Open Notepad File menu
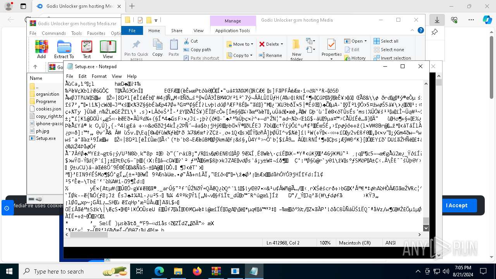The height and width of the screenshot is (279, 496). (x=70, y=76)
